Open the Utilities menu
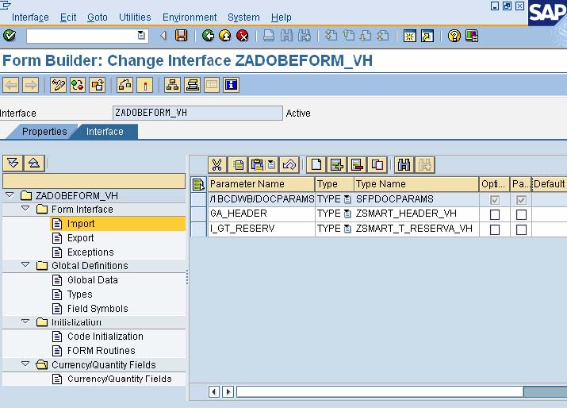 (135, 17)
